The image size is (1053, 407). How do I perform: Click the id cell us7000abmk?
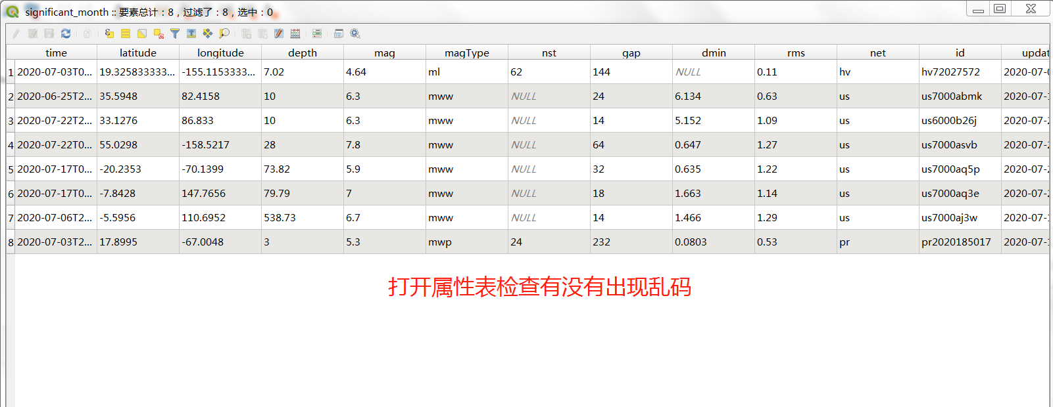pos(951,96)
